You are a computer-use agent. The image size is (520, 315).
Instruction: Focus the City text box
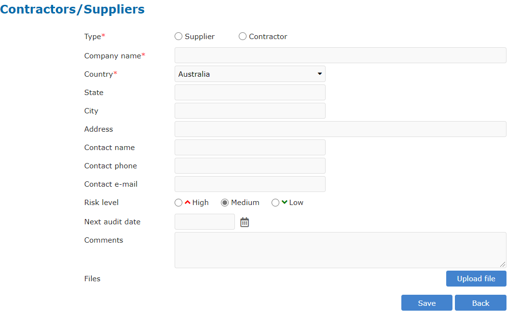point(249,110)
